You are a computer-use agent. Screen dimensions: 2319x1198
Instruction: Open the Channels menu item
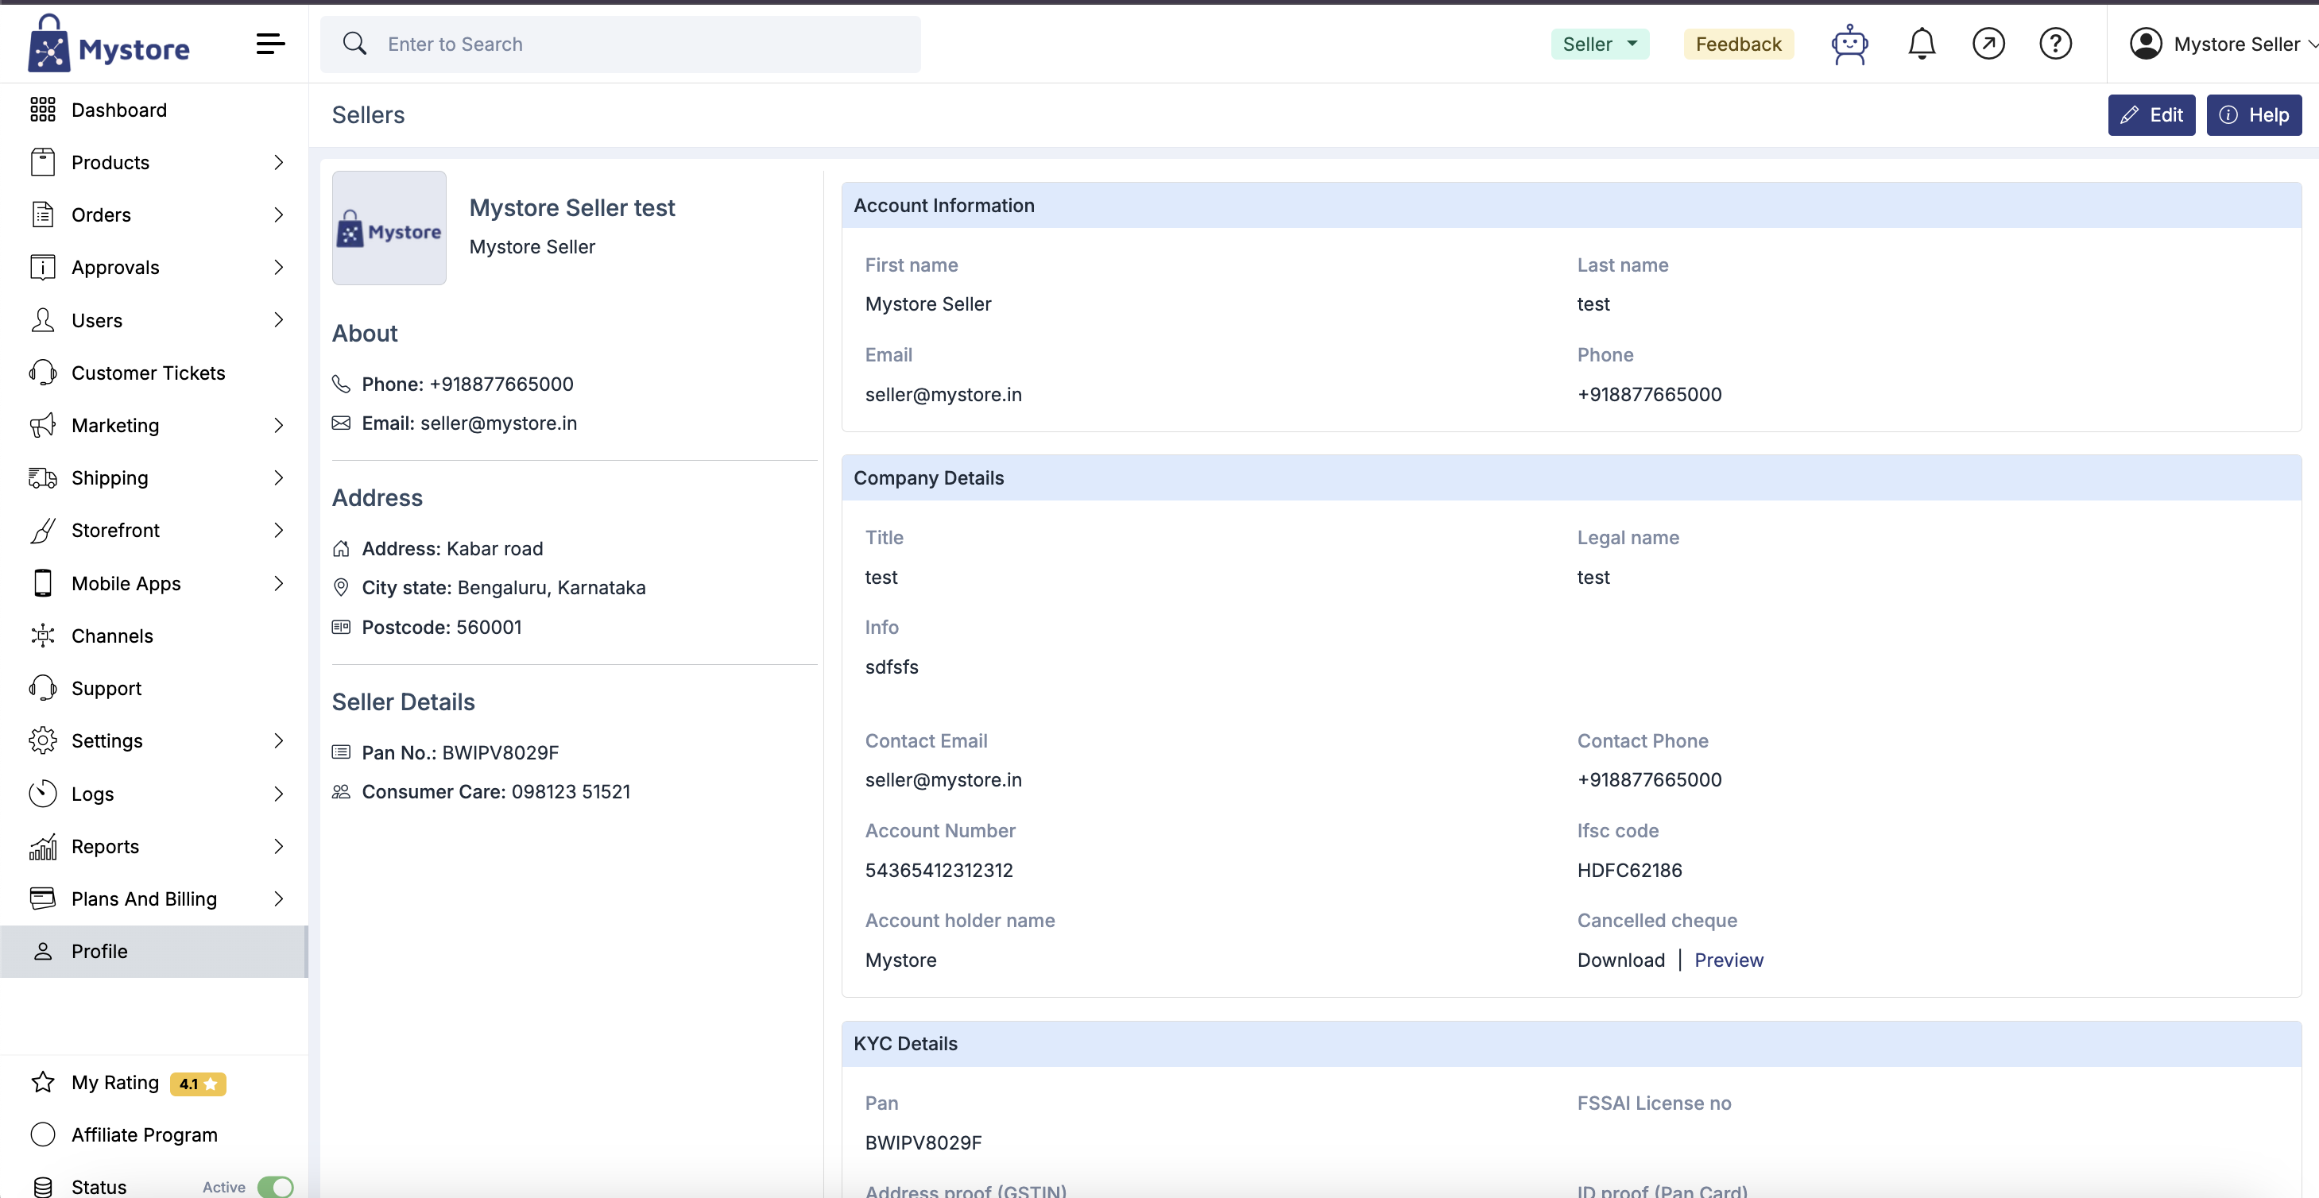(154, 636)
